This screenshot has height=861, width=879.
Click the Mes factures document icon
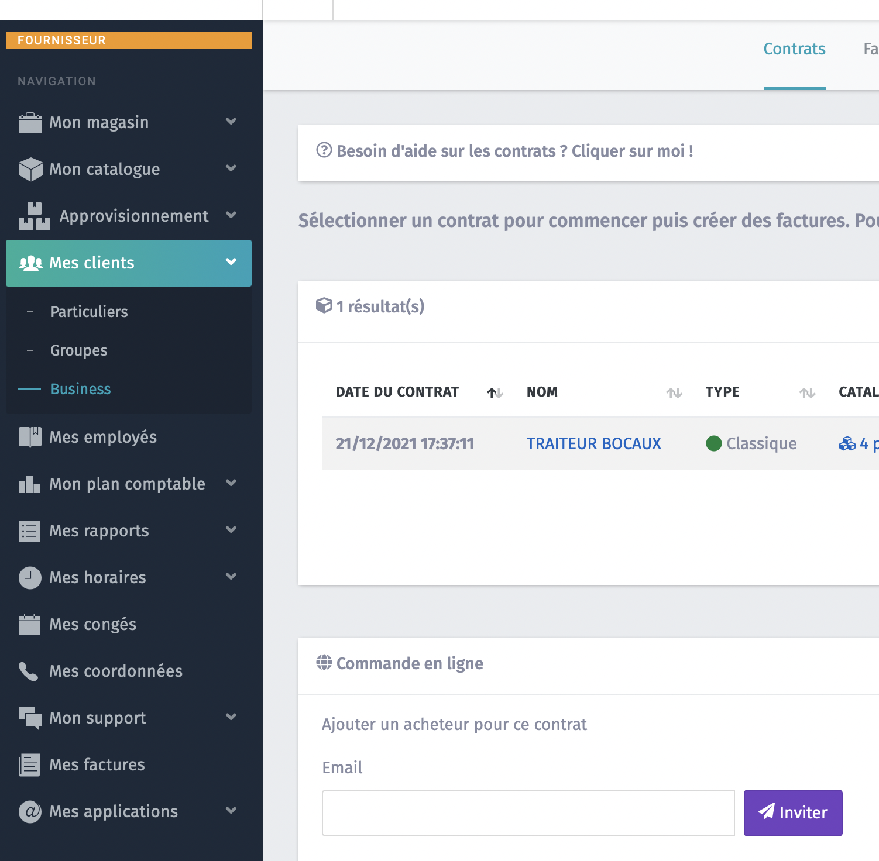(29, 764)
